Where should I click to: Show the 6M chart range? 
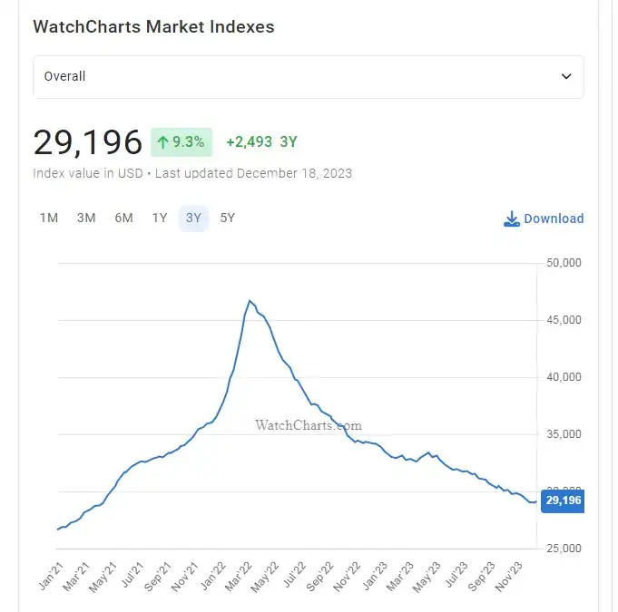coord(123,219)
